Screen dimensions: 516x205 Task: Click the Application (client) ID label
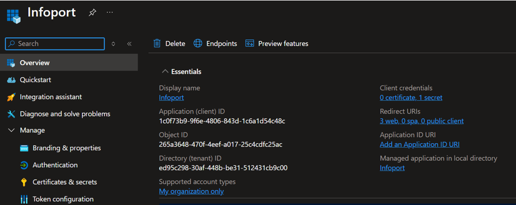[192, 111]
